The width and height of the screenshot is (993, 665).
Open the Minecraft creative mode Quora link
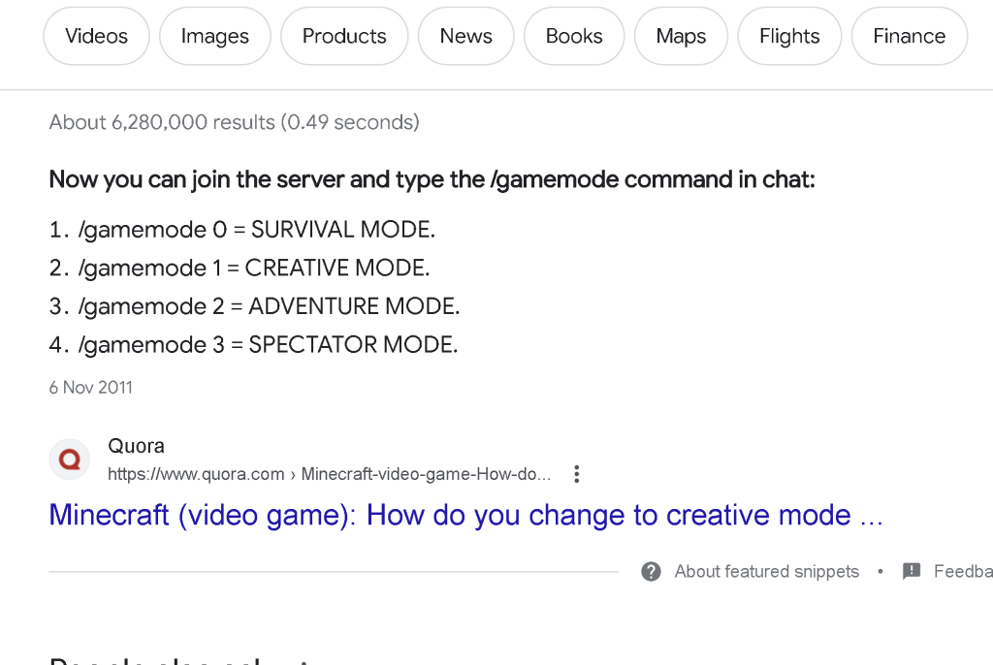click(x=465, y=515)
